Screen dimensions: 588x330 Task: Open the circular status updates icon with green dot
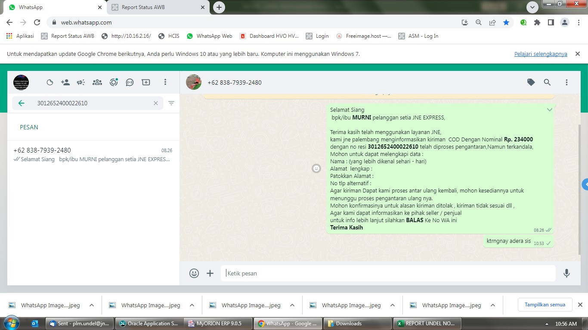point(114,82)
